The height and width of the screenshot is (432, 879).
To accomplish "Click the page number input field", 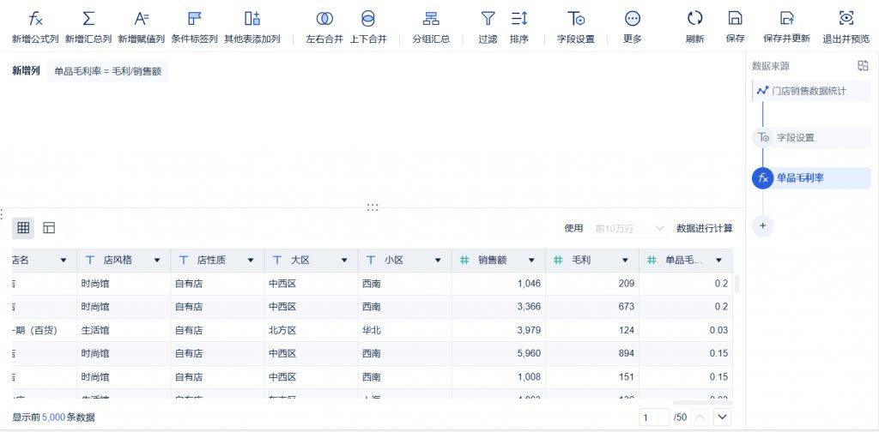I will (653, 417).
